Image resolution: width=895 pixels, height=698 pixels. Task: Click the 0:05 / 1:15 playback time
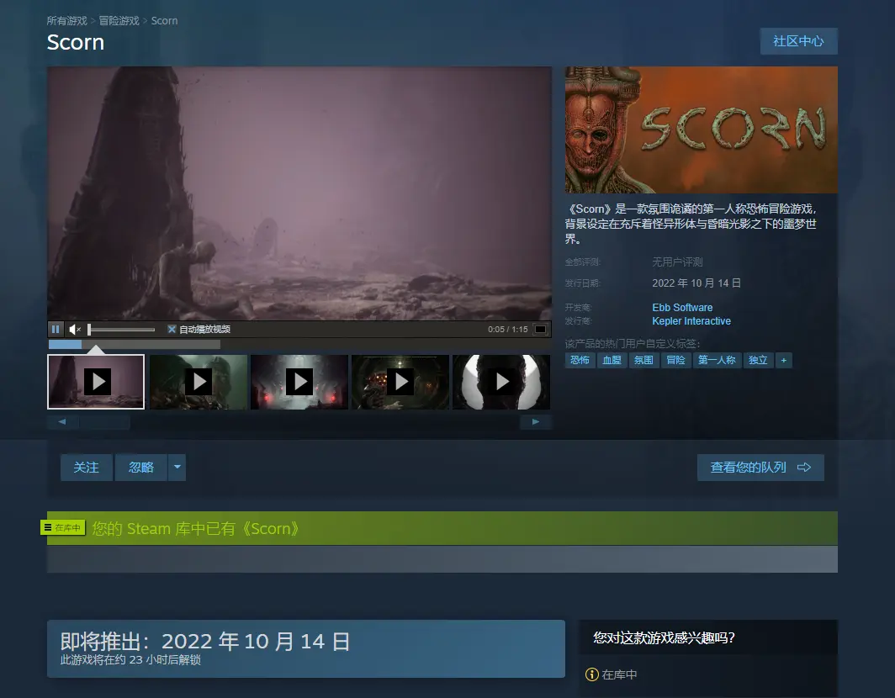(x=507, y=330)
